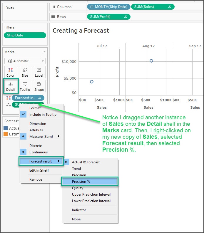The image size is (204, 233).
Task: Open the Size control in Marks card
Action: tap(25, 72)
